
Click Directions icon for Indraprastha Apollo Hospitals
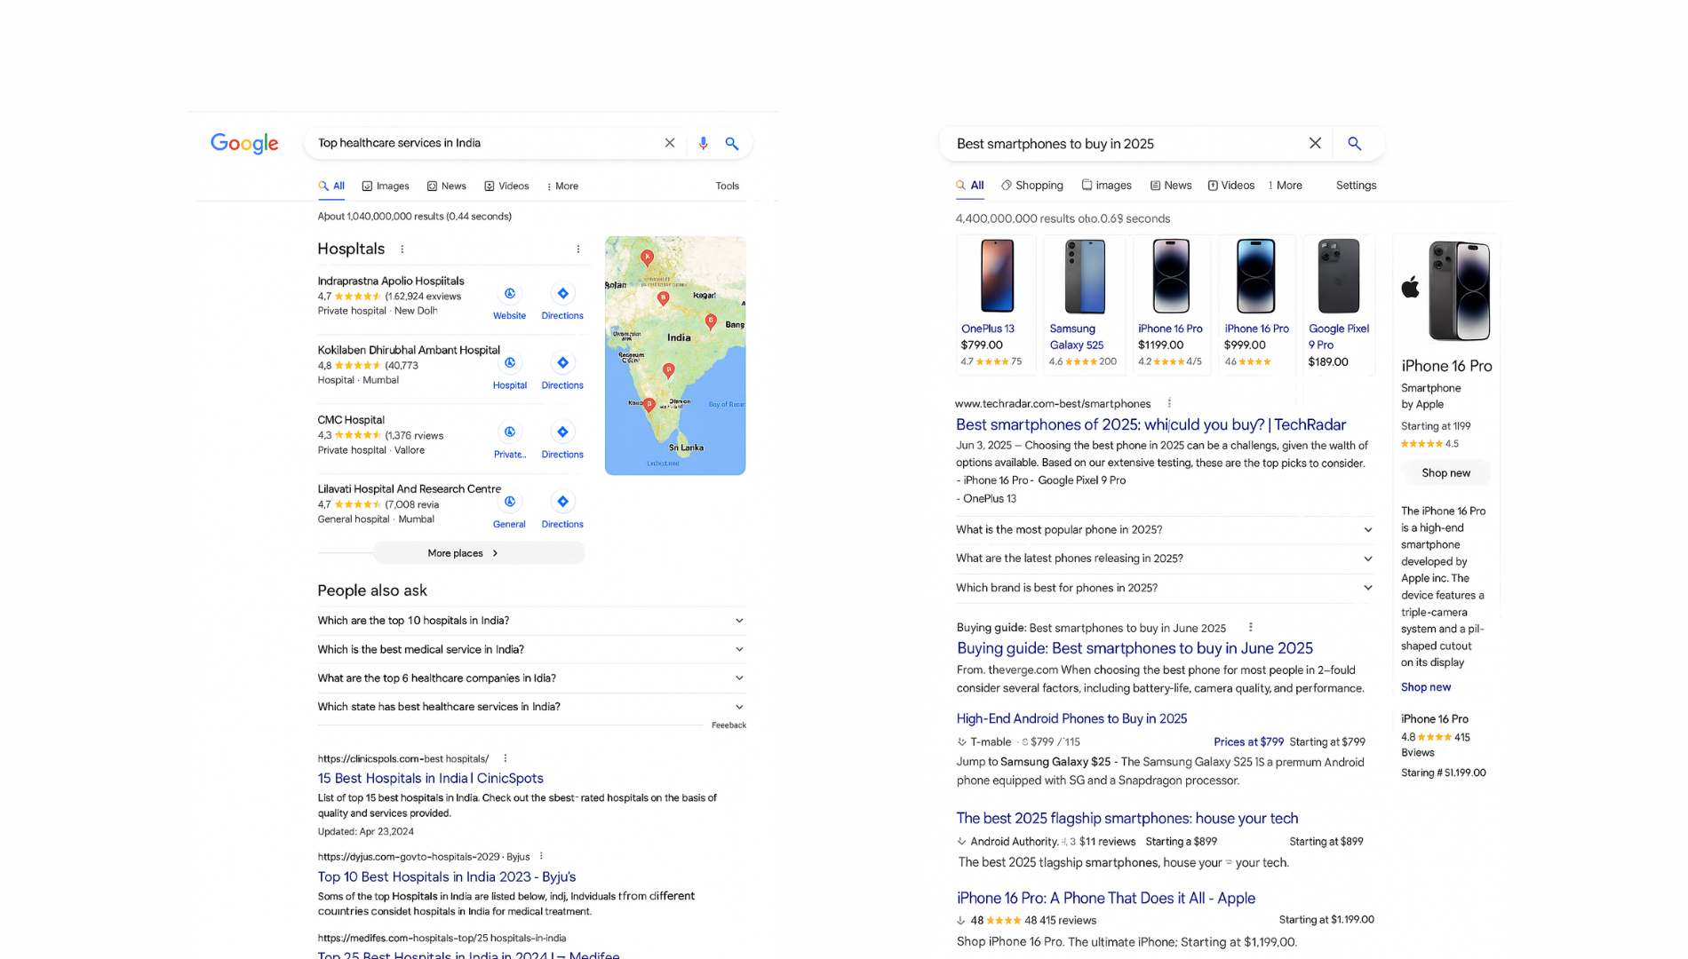pyautogui.click(x=562, y=294)
